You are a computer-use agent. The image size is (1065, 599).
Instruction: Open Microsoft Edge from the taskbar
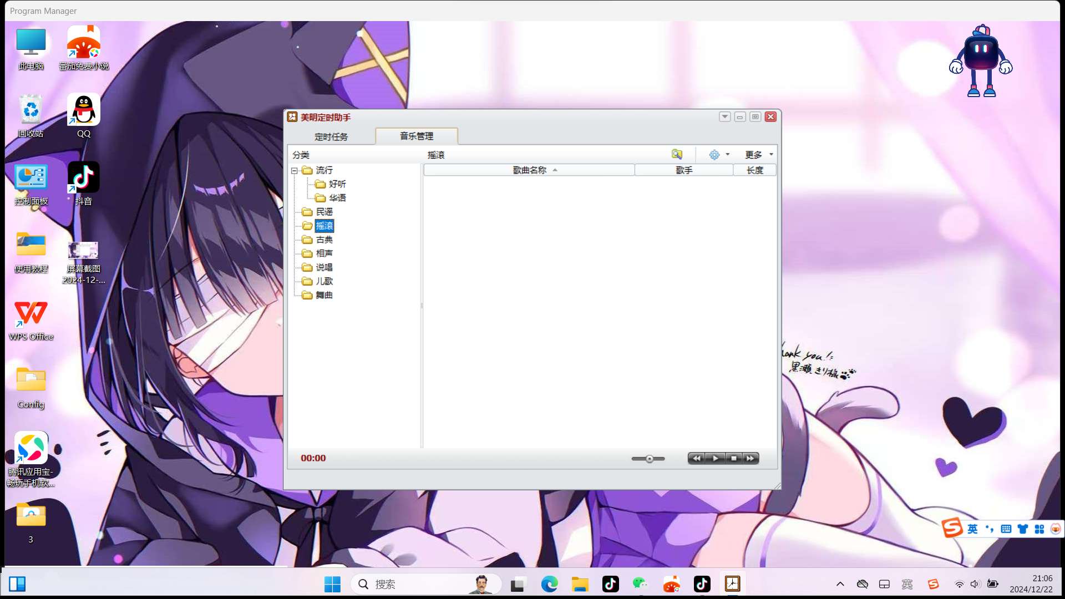tap(549, 584)
